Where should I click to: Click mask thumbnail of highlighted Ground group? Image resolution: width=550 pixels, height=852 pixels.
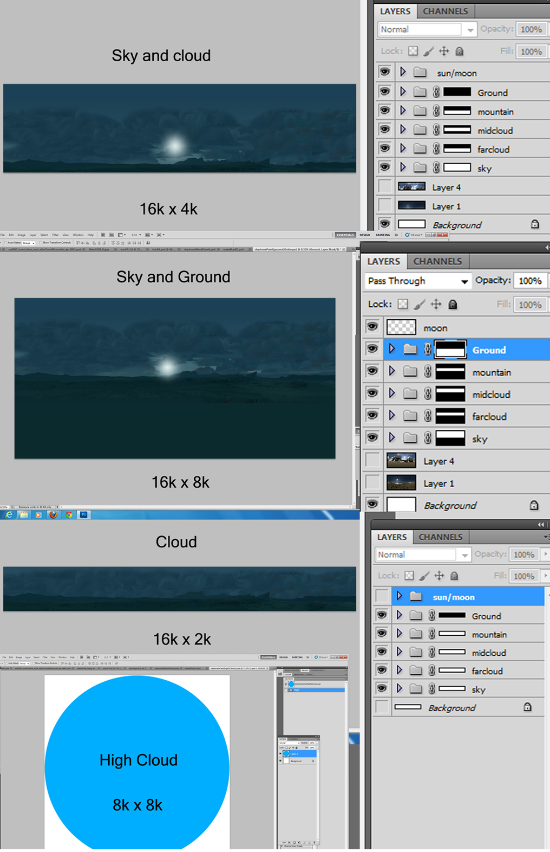coord(450,350)
